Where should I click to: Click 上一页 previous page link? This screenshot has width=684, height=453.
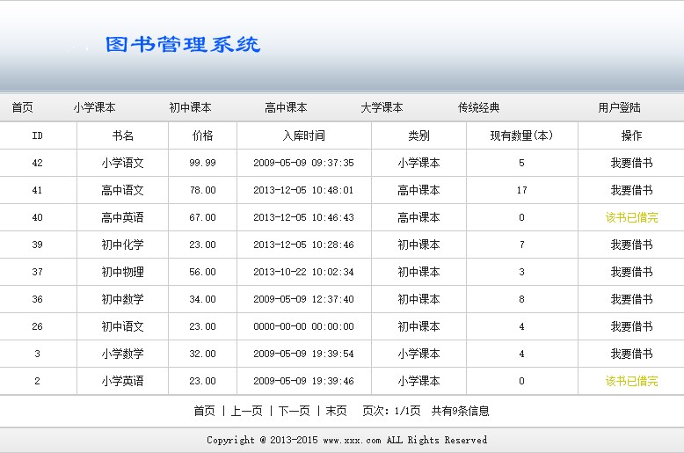[246, 411]
